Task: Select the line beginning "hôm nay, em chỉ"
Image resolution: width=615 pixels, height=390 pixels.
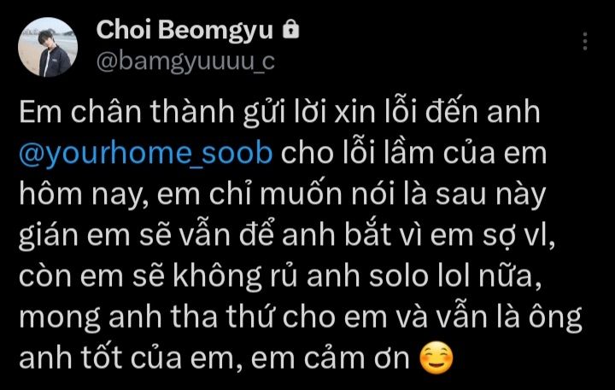Action: [283, 195]
